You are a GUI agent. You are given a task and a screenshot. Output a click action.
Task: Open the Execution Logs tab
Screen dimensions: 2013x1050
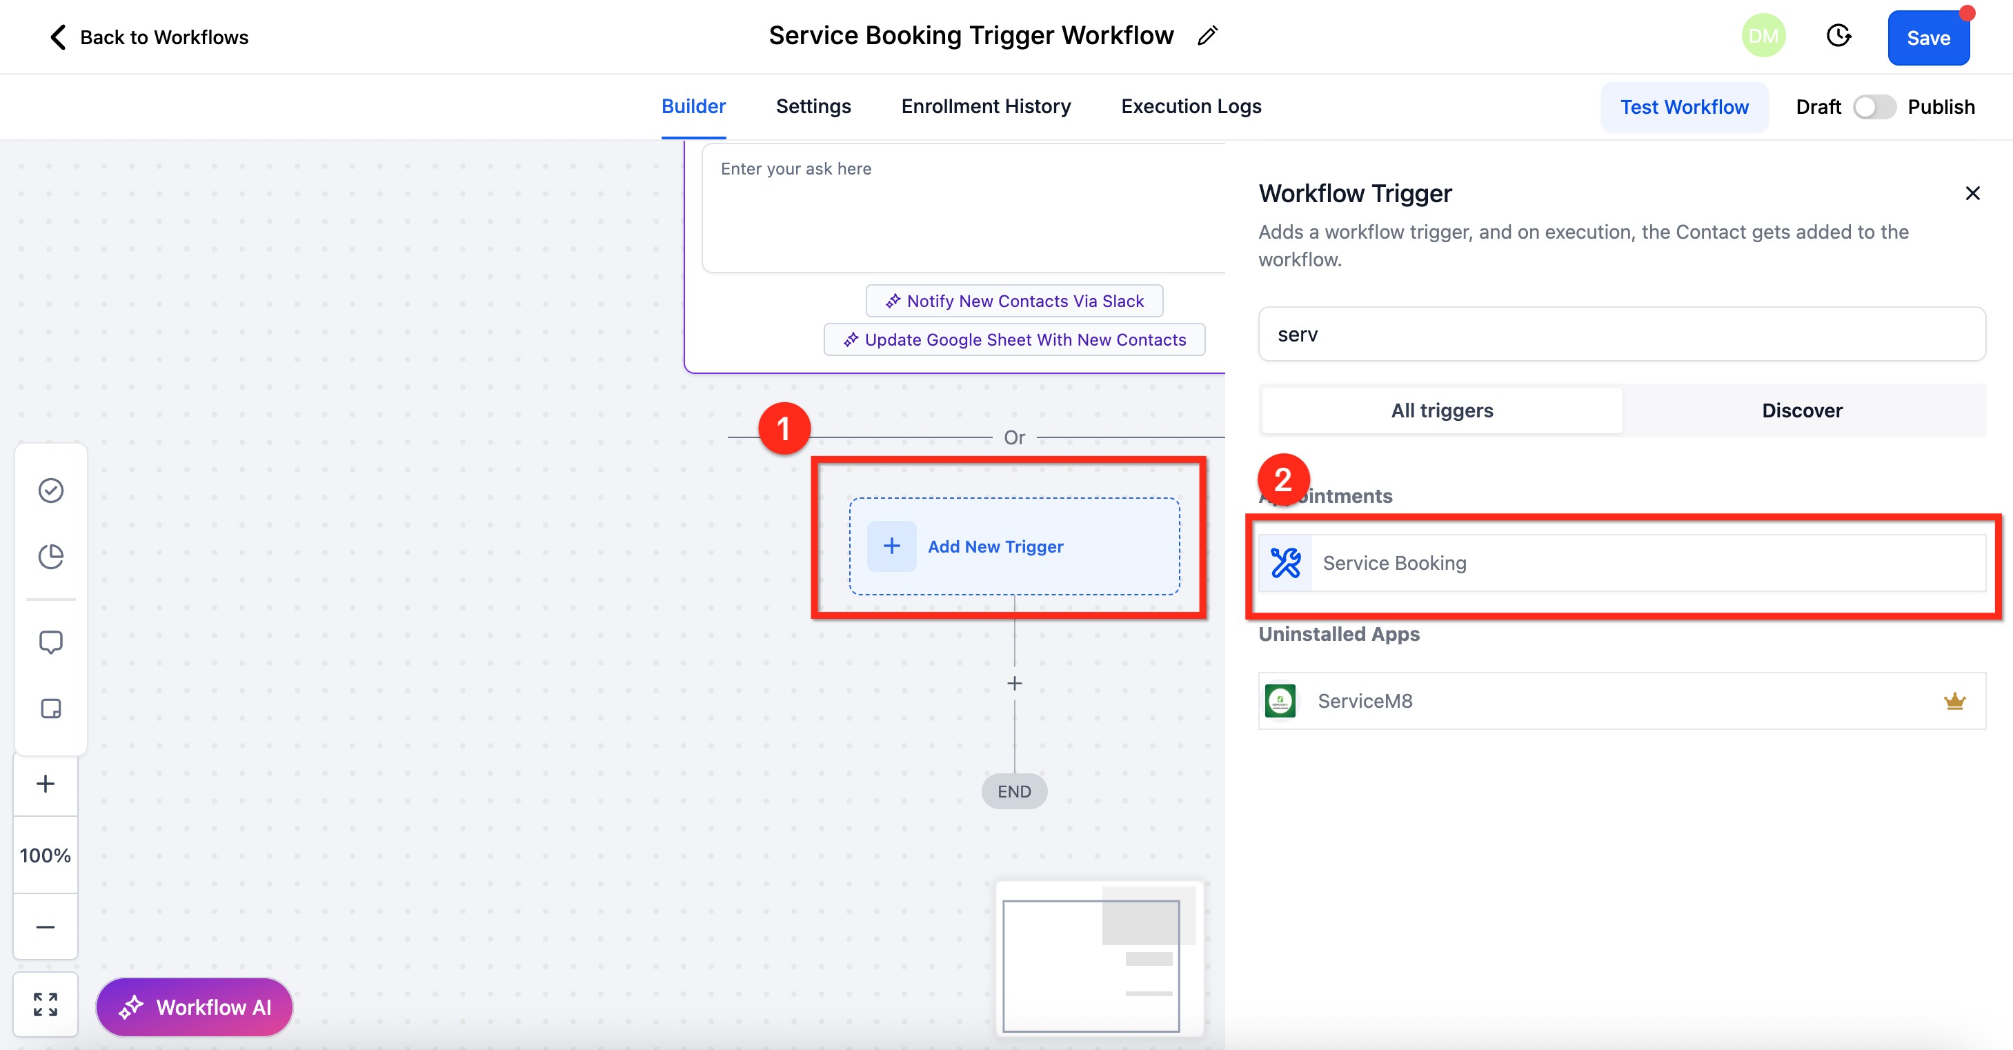click(x=1191, y=106)
